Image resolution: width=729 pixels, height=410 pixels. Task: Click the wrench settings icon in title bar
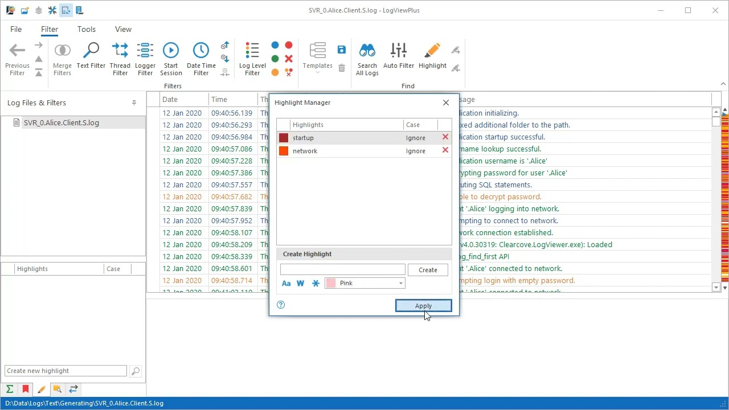tap(52, 10)
